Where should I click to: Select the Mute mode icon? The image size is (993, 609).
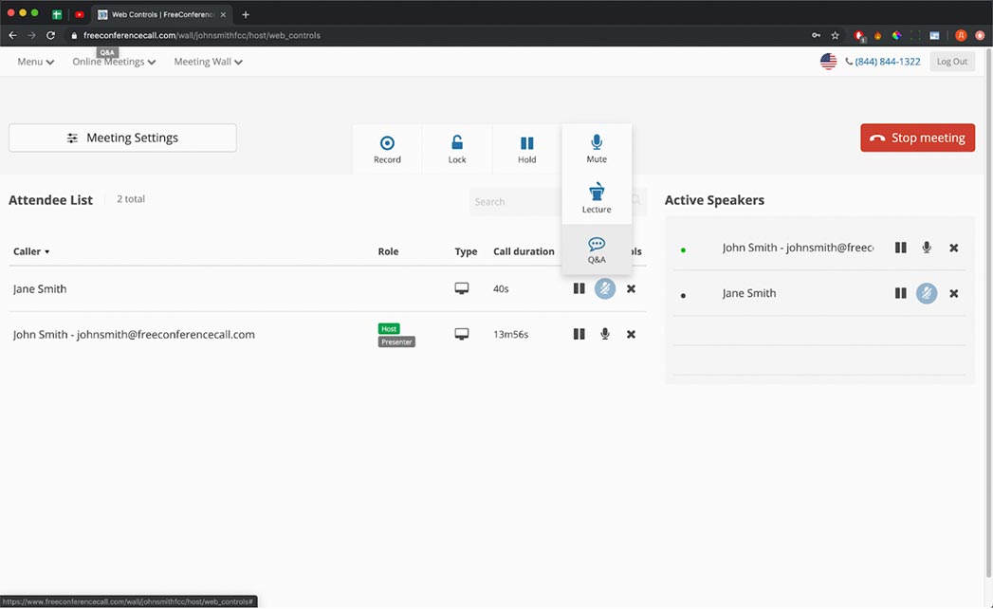pyautogui.click(x=597, y=148)
